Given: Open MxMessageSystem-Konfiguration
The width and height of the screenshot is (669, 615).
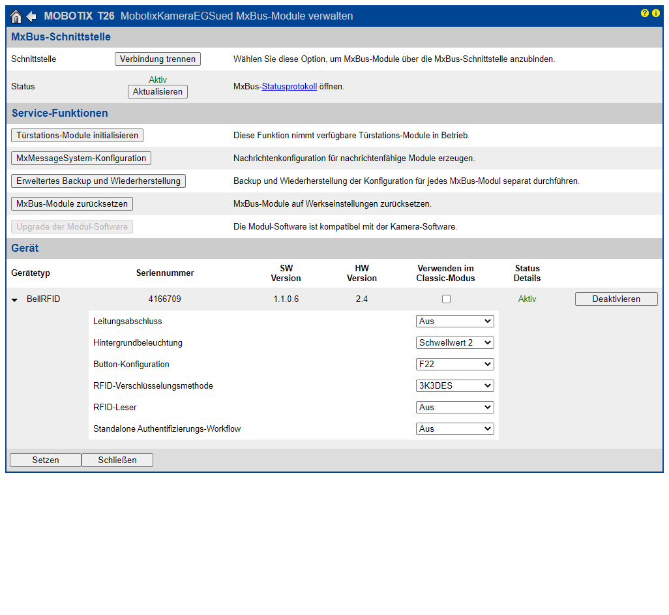Looking at the screenshot, I should point(81,158).
